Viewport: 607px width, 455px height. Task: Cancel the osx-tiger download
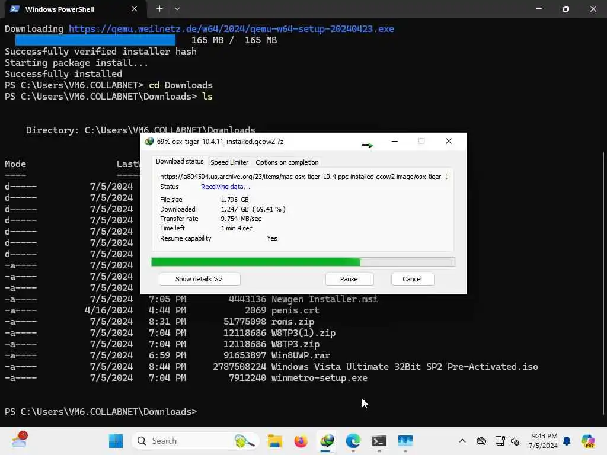pyautogui.click(x=413, y=279)
